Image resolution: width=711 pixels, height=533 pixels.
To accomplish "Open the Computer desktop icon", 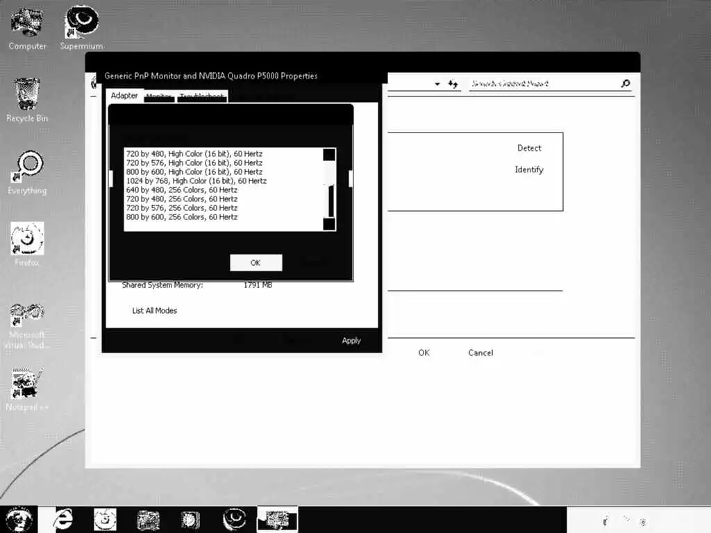I will pos(27,28).
